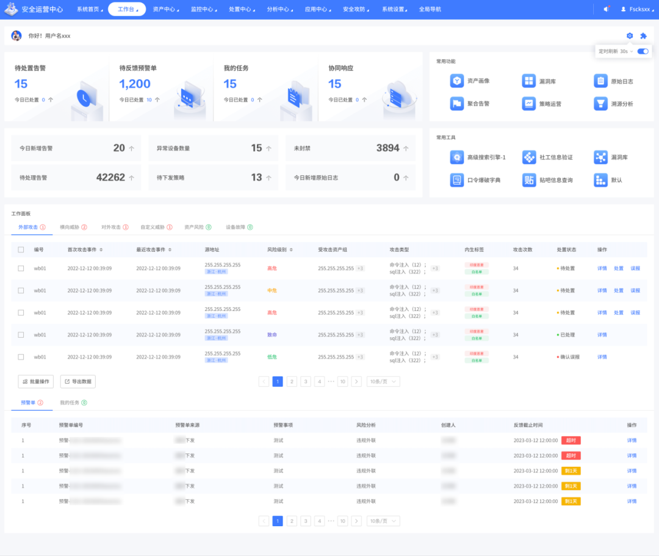Launch the 贴吧信息查询 tool icon
659x556 pixels.
pos(528,180)
